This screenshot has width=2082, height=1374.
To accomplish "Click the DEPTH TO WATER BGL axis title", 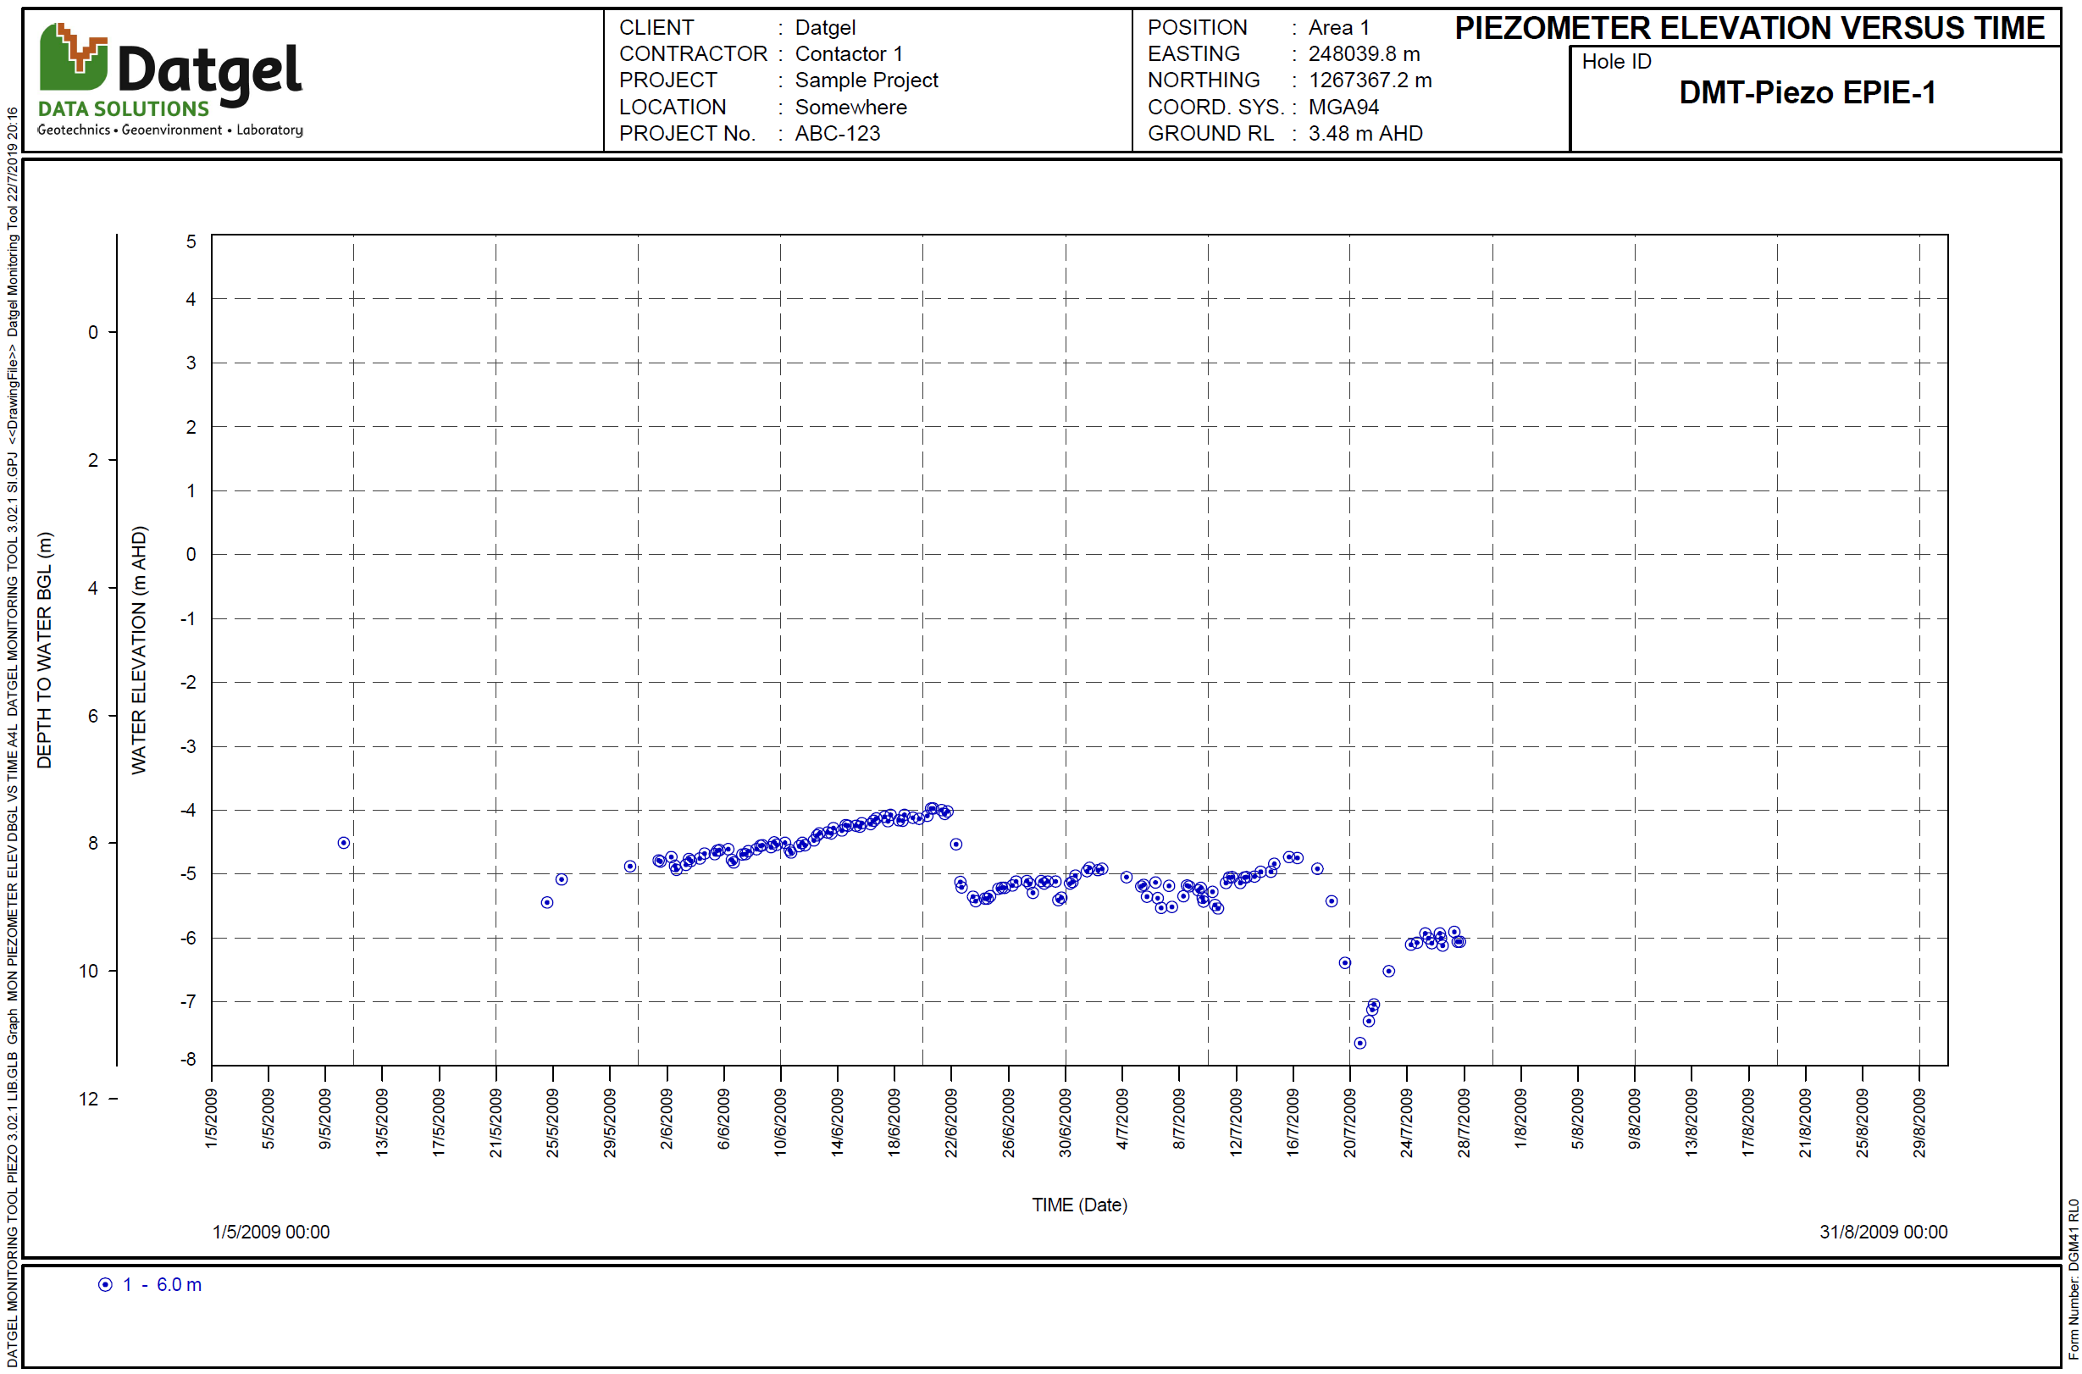I will pyautogui.click(x=45, y=650).
